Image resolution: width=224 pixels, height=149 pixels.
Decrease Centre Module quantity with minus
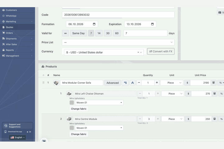(x=140, y=119)
